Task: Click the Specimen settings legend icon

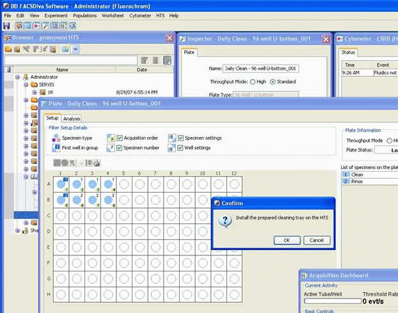Action: [x=172, y=138]
